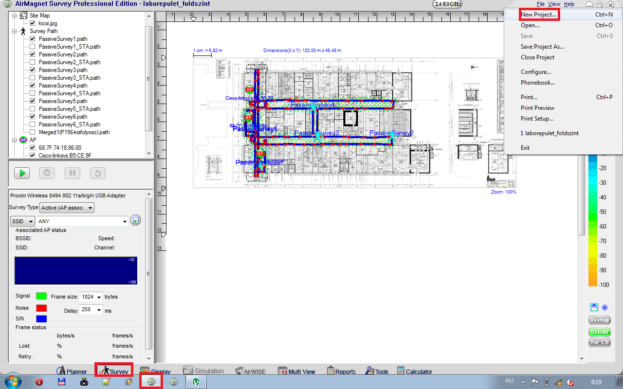Click the notepad icon in taskbar
Screen dimensions: 623x389
pos(107,382)
